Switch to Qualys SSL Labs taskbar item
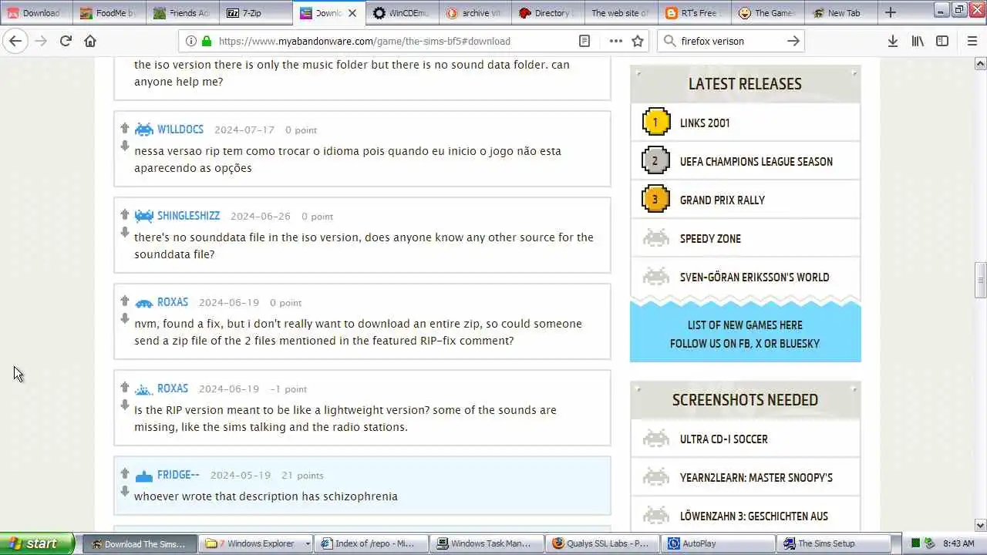Image resolution: width=987 pixels, height=555 pixels. tap(604, 543)
